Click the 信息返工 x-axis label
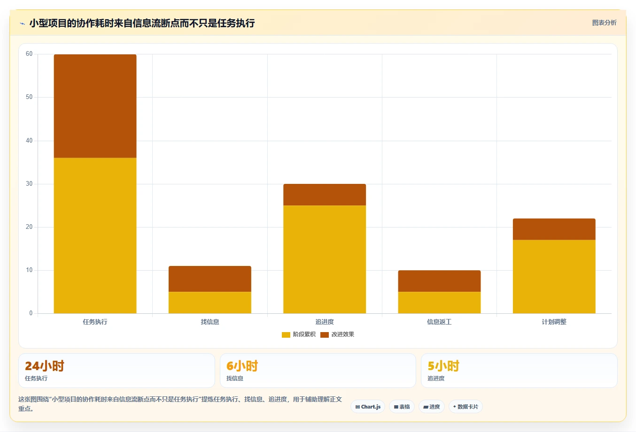The width and height of the screenshot is (636, 432). (439, 322)
